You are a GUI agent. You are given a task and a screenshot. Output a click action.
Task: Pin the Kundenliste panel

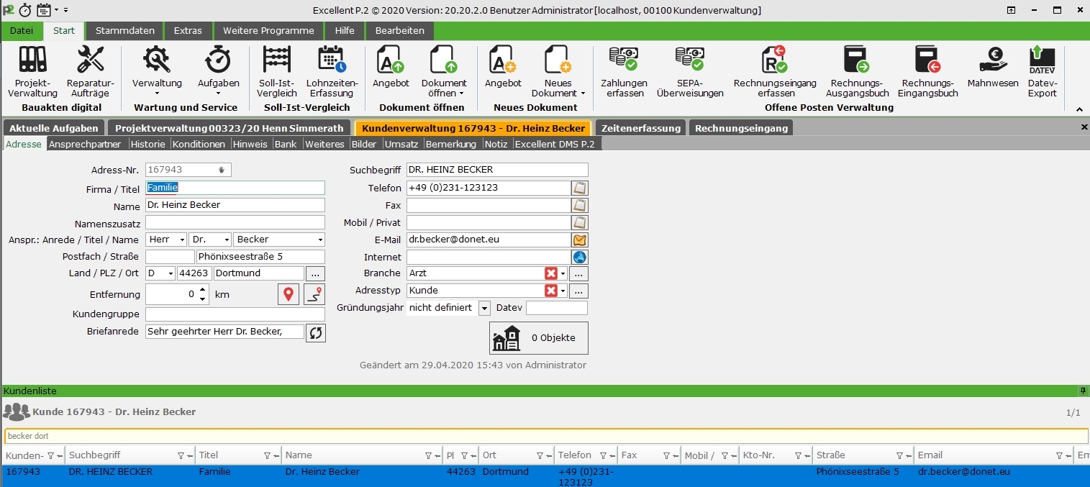(1083, 391)
